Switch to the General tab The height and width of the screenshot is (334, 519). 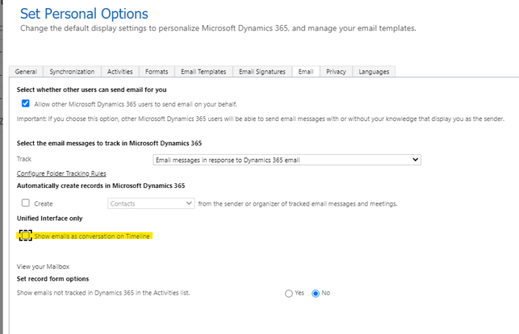tap(26, 72)
